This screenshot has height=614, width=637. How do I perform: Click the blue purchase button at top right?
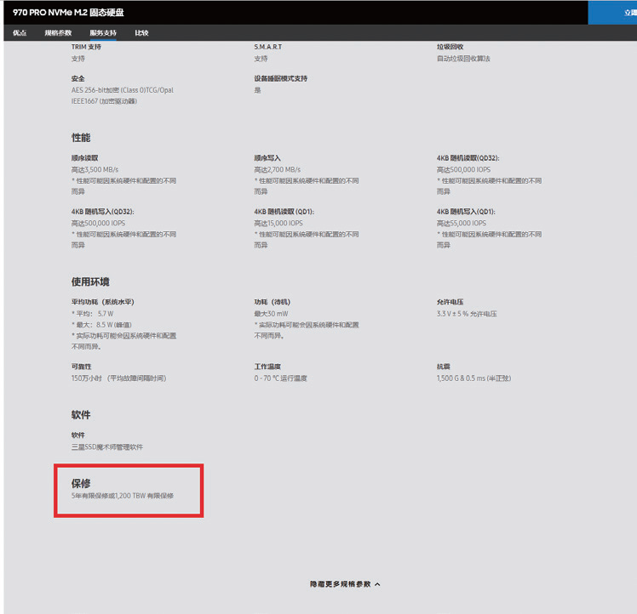coord(612,13)
